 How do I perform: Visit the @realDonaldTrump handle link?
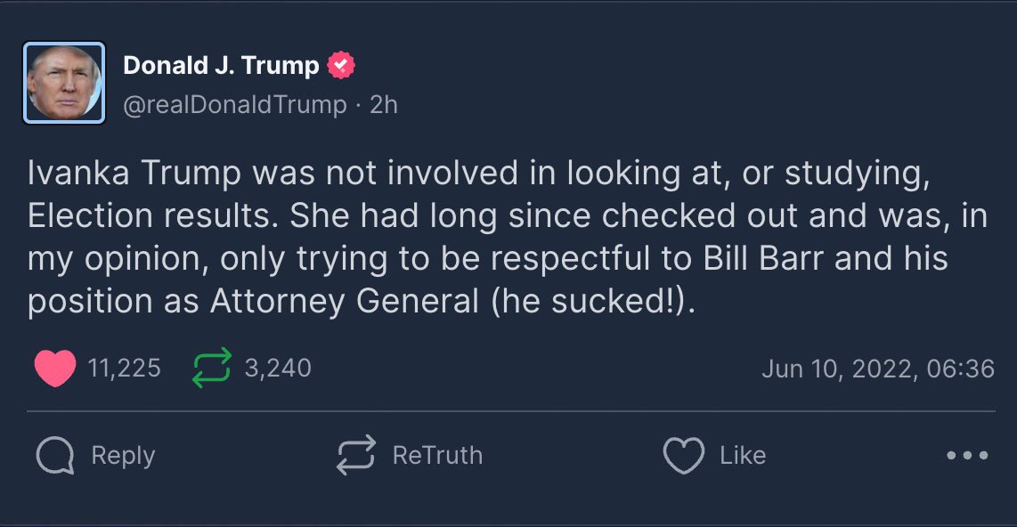(234, 105)
